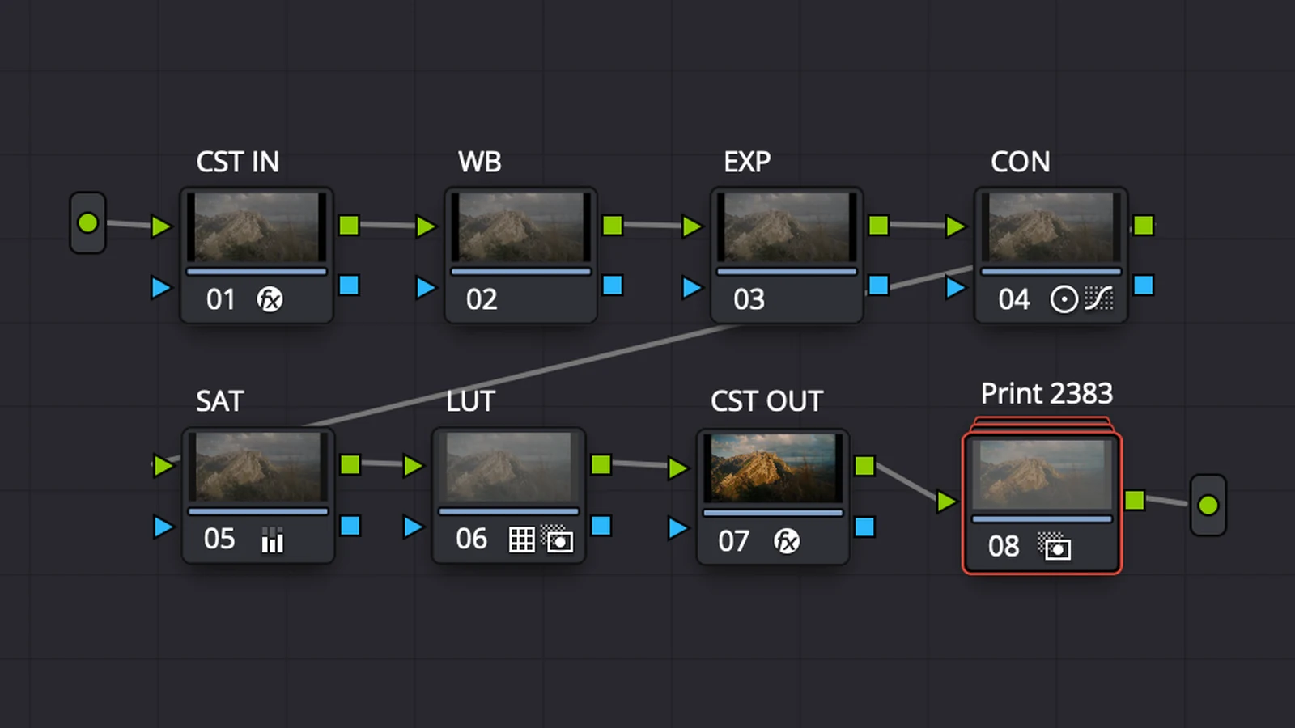This screenshot has width=1295, height=728.
Task: Click the green RGB output square of node 01
Action: [349, 225]
